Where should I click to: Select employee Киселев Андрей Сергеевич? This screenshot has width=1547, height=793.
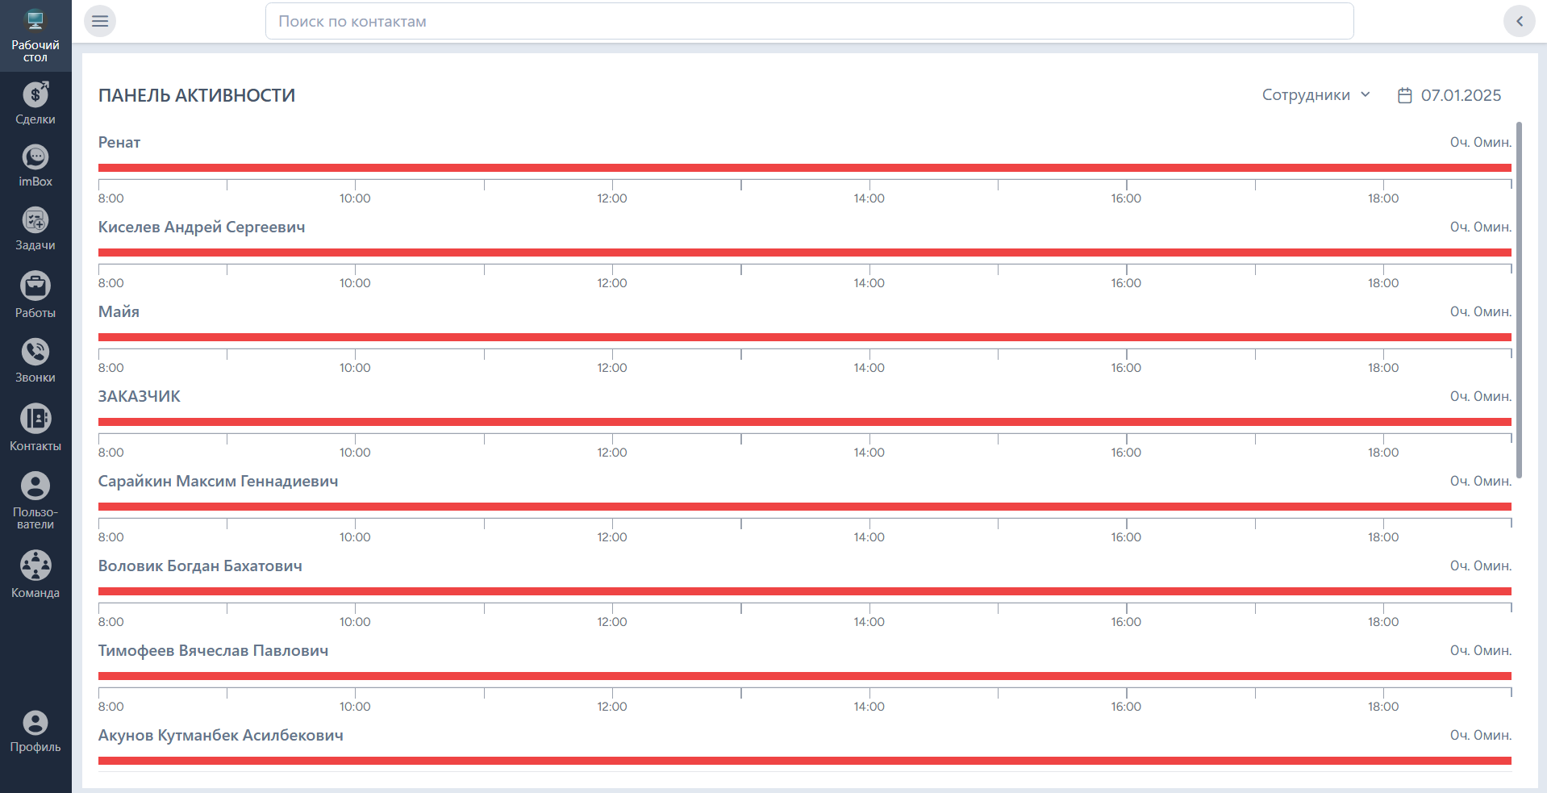point(202,227)
